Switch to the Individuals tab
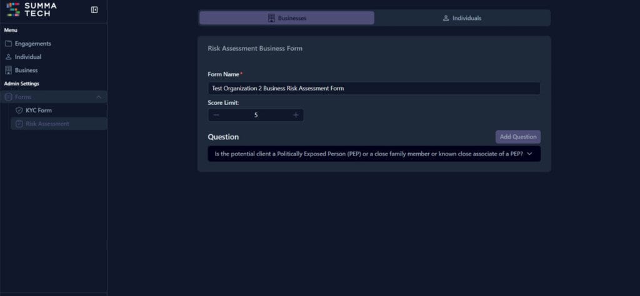Image resolution: width=640 pixels, height=296 pixels. (462, 18)
